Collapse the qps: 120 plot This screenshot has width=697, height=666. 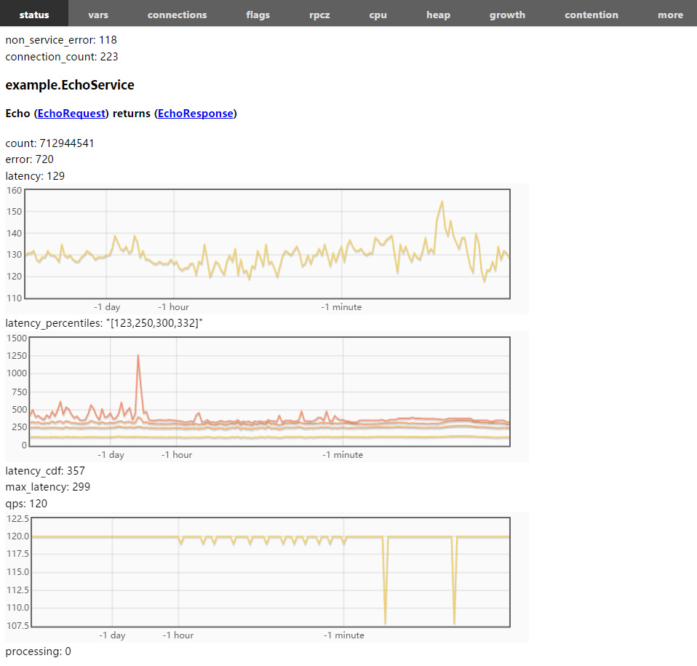coord(26,504)
